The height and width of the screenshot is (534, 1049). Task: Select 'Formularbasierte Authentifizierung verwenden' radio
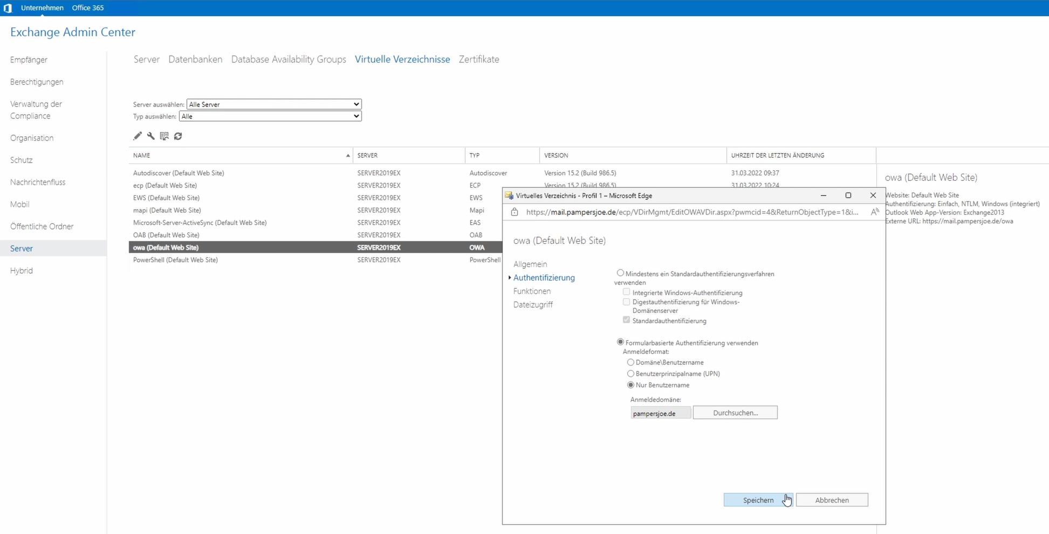click(x=620, y=342)
